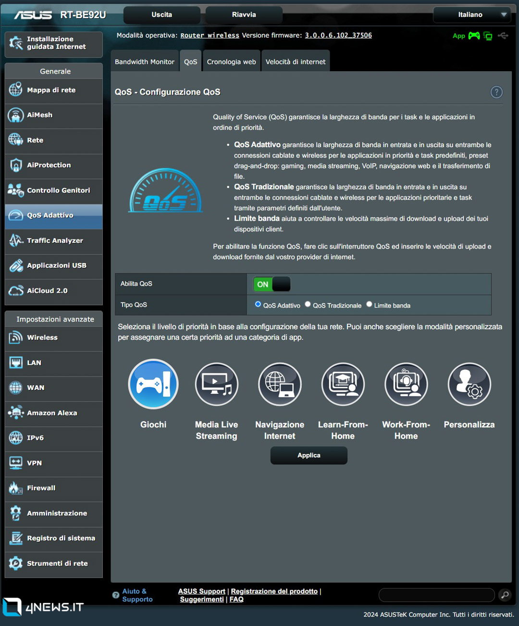Click the network clients status icon
The height and width of the screenshot is (626, 519).
tap(488, 36)
